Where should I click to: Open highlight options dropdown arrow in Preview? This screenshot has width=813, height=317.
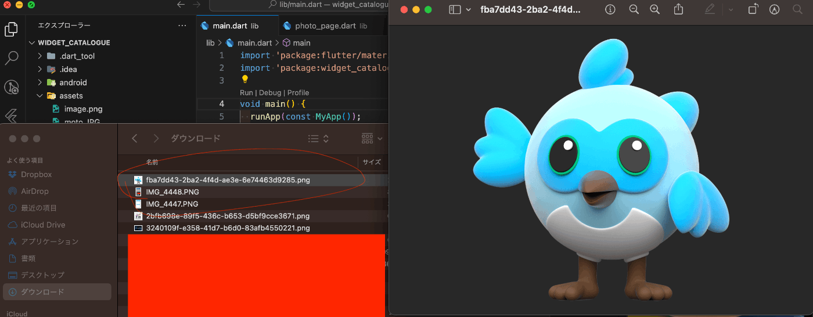[x=731, y=9]
